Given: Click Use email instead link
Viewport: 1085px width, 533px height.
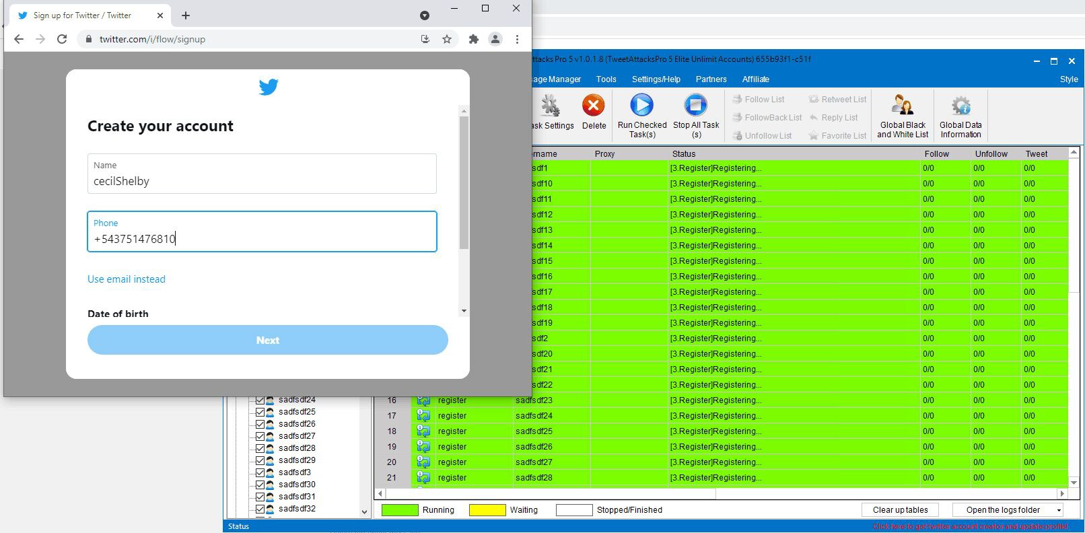Looking at the screenshot, I should 127,279.
